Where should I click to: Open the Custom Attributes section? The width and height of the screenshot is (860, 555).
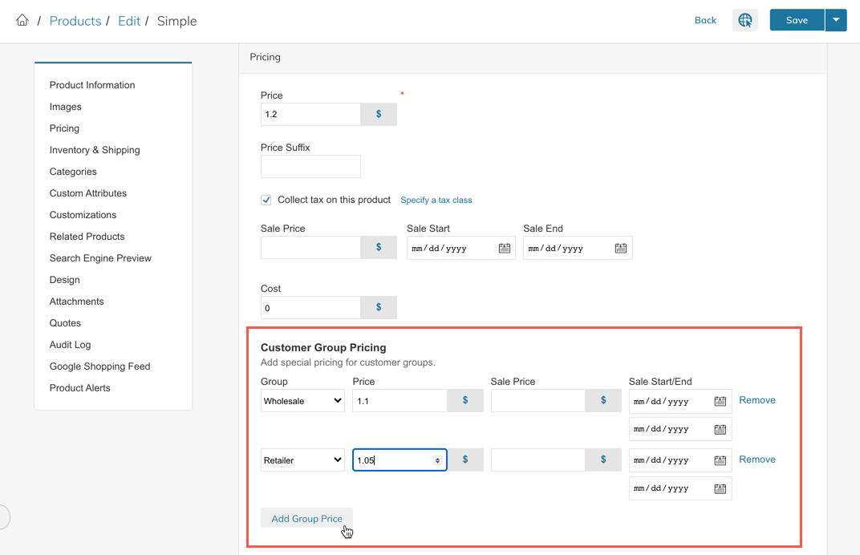tap(88, 193)
